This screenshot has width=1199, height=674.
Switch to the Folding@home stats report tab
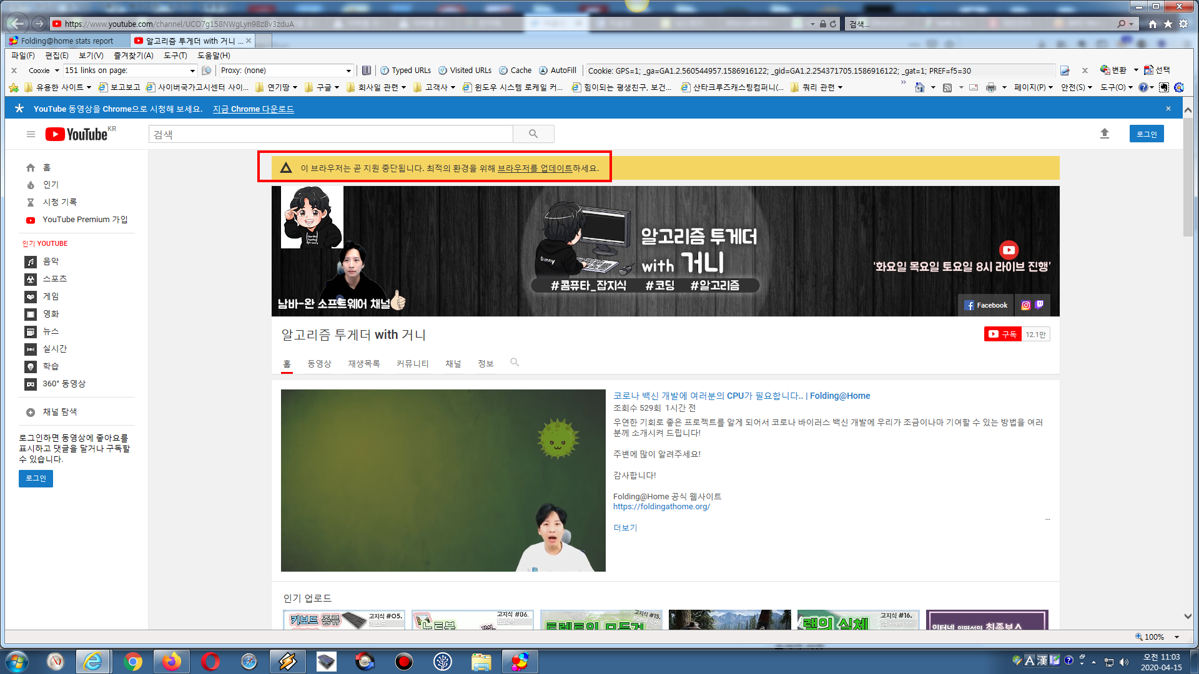pos(67,41)
